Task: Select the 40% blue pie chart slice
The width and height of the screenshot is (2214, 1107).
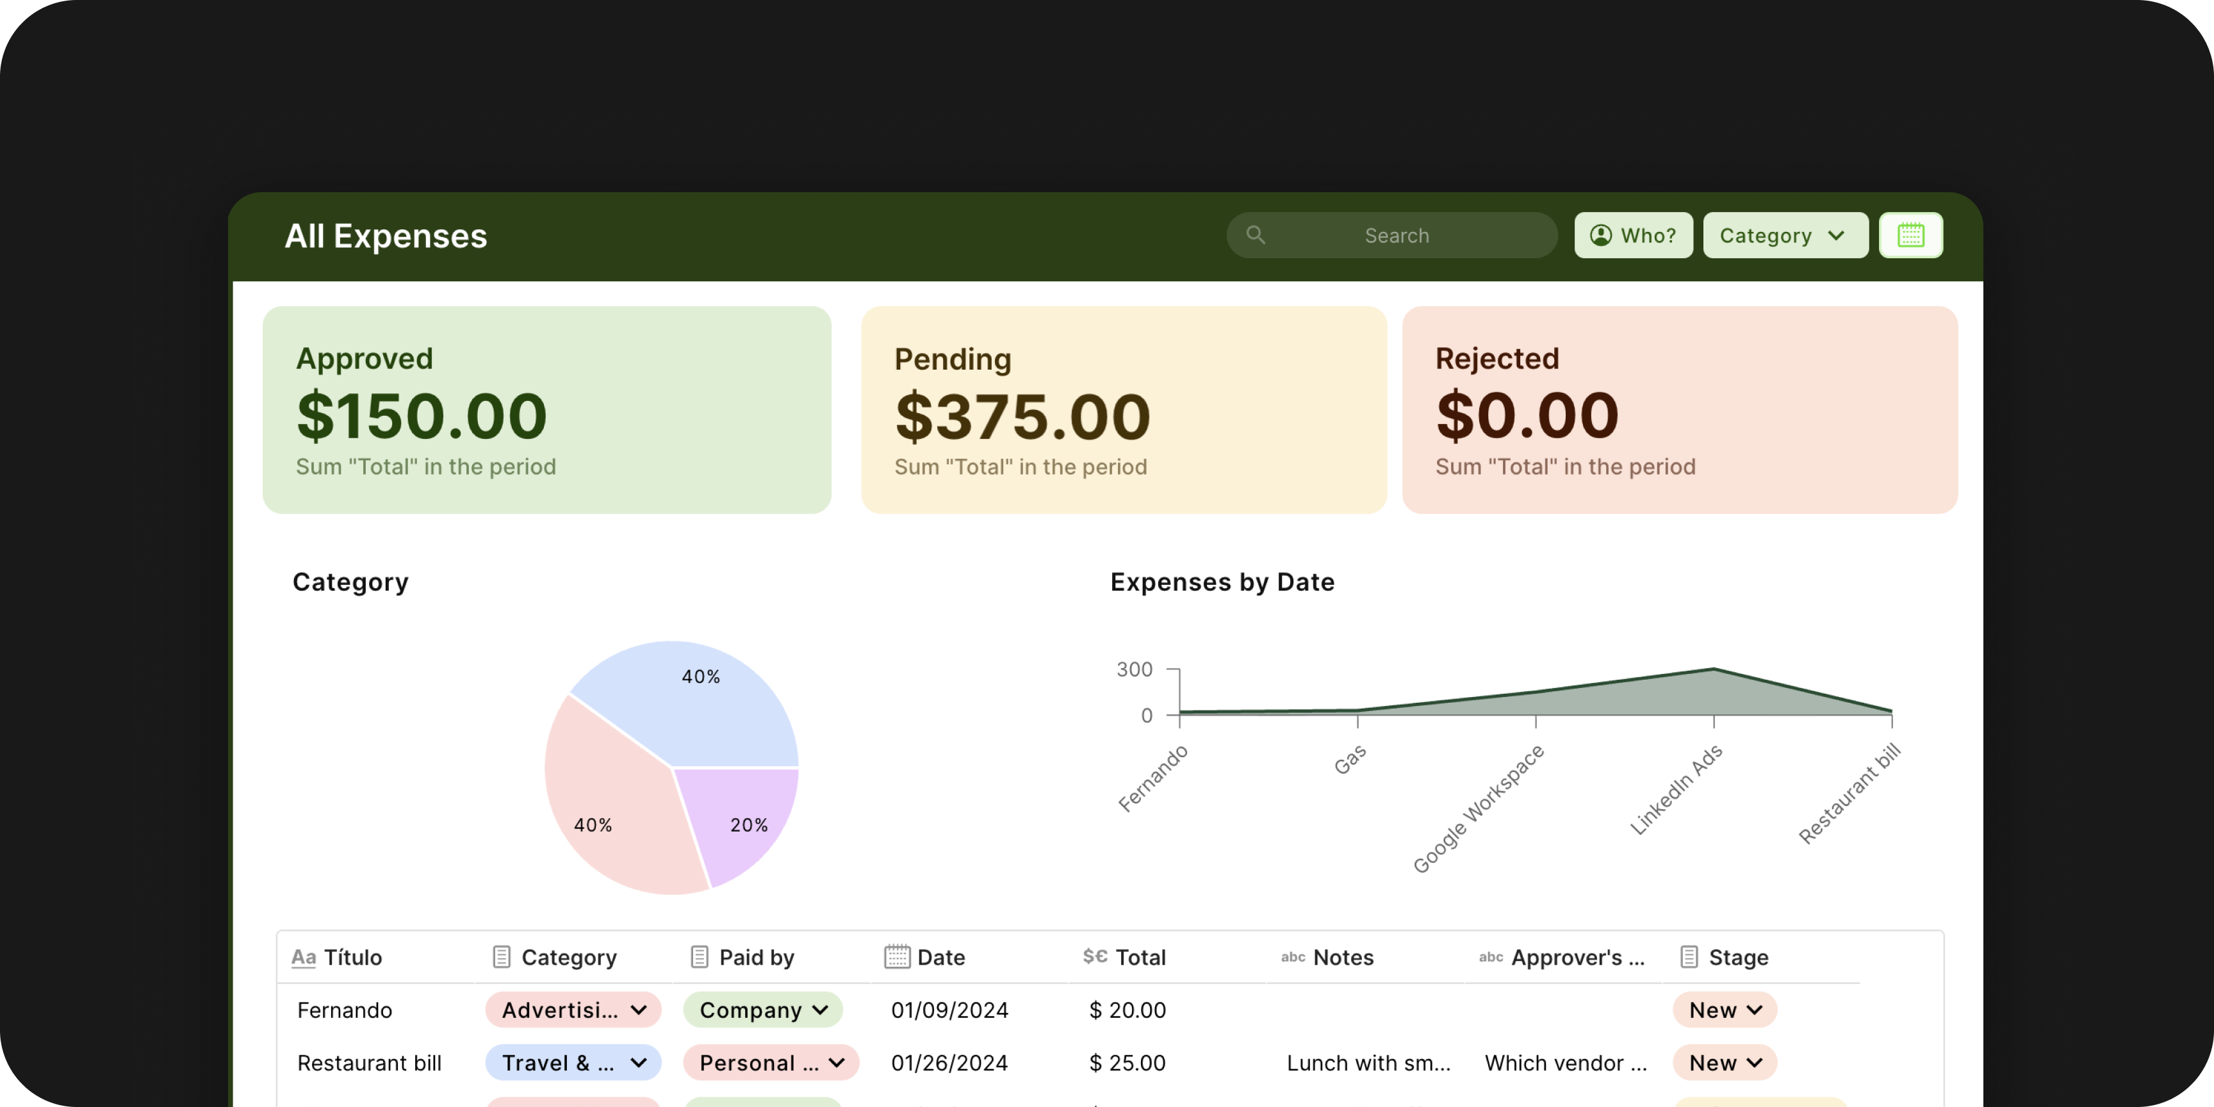Action: click(700, 687)
